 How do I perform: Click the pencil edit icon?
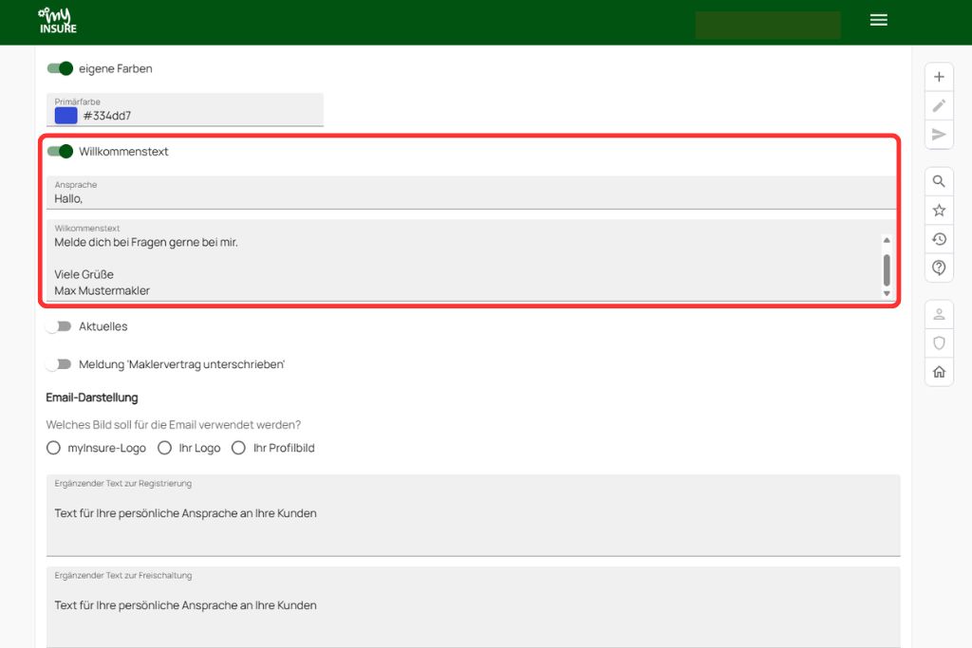(x=939, y=105)
